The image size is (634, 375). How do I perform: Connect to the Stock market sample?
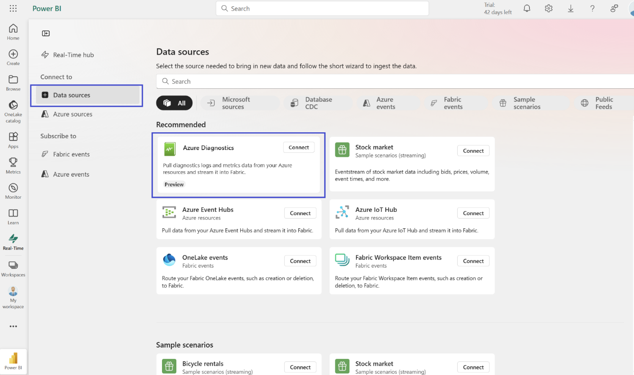point(473,150)
